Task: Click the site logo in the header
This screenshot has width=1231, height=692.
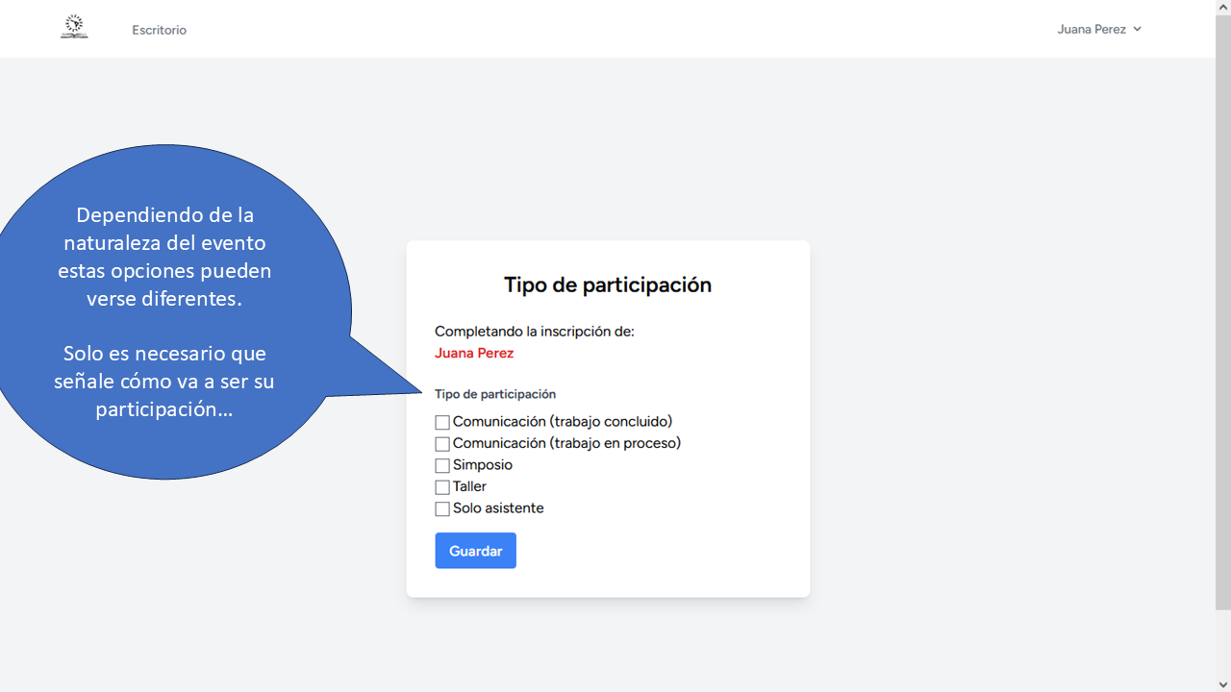Action: point(74,27)
